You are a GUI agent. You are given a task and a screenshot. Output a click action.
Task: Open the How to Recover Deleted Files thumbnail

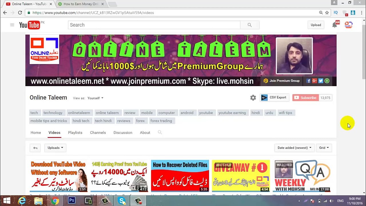(180, 176)
